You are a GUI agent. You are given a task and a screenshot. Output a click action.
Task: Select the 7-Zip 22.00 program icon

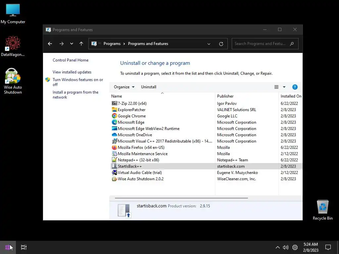114,104
